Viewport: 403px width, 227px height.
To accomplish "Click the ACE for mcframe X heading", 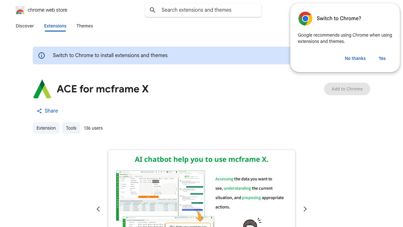I will (x=103, y=89).
